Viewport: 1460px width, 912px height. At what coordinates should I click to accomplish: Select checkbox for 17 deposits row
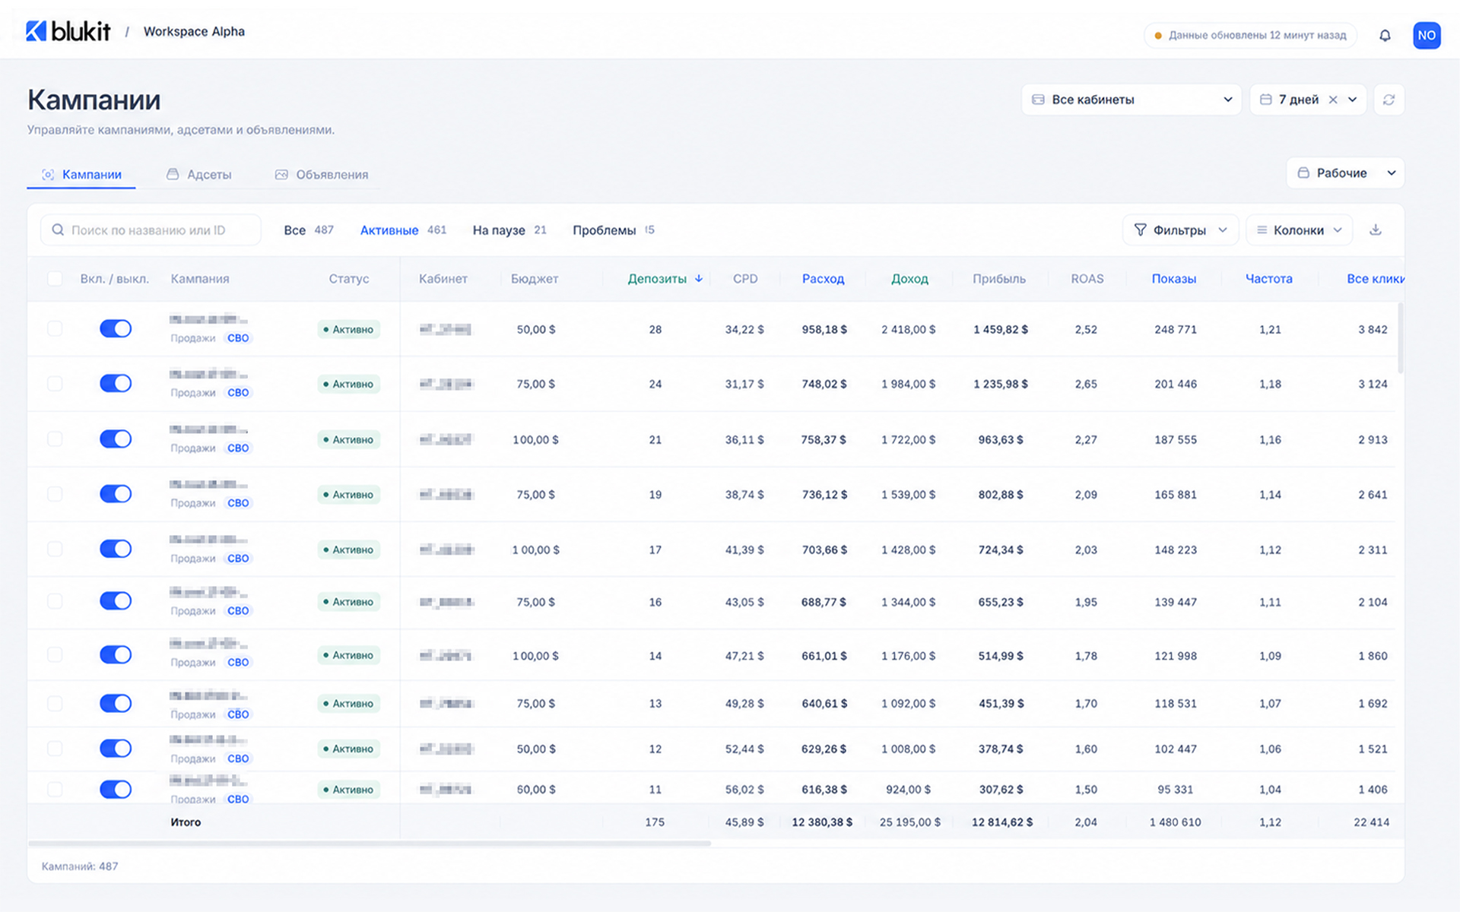[55, 549]
